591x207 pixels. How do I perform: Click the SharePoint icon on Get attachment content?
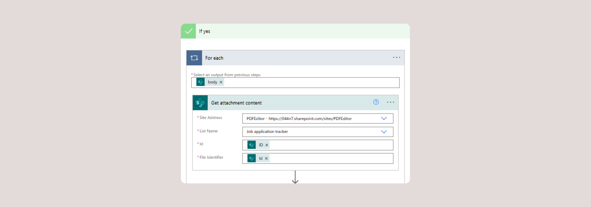pos(200,103)
